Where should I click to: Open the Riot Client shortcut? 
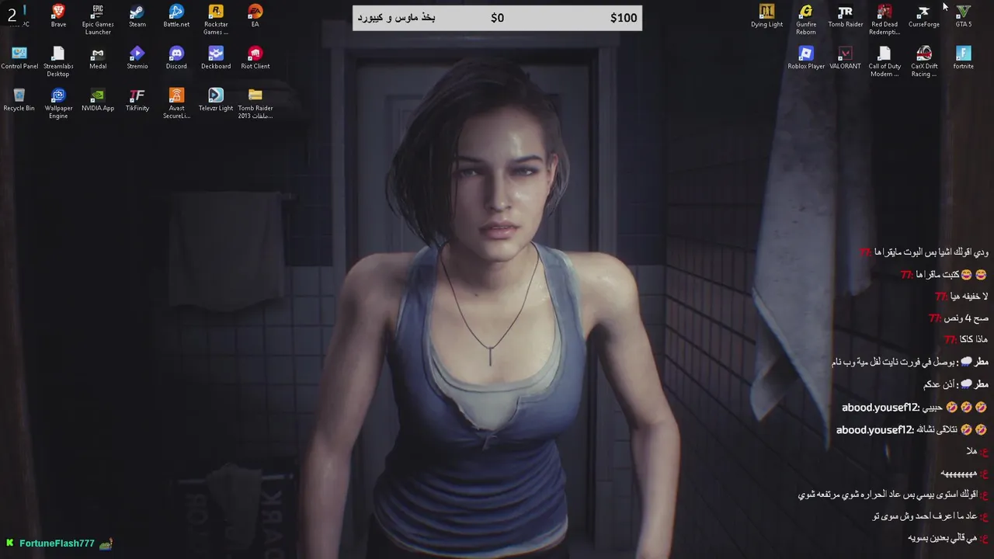(x=255, y=57)
